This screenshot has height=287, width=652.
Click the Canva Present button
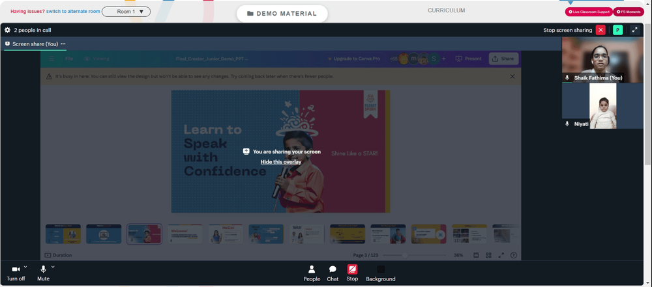click(x=468, y=59)
